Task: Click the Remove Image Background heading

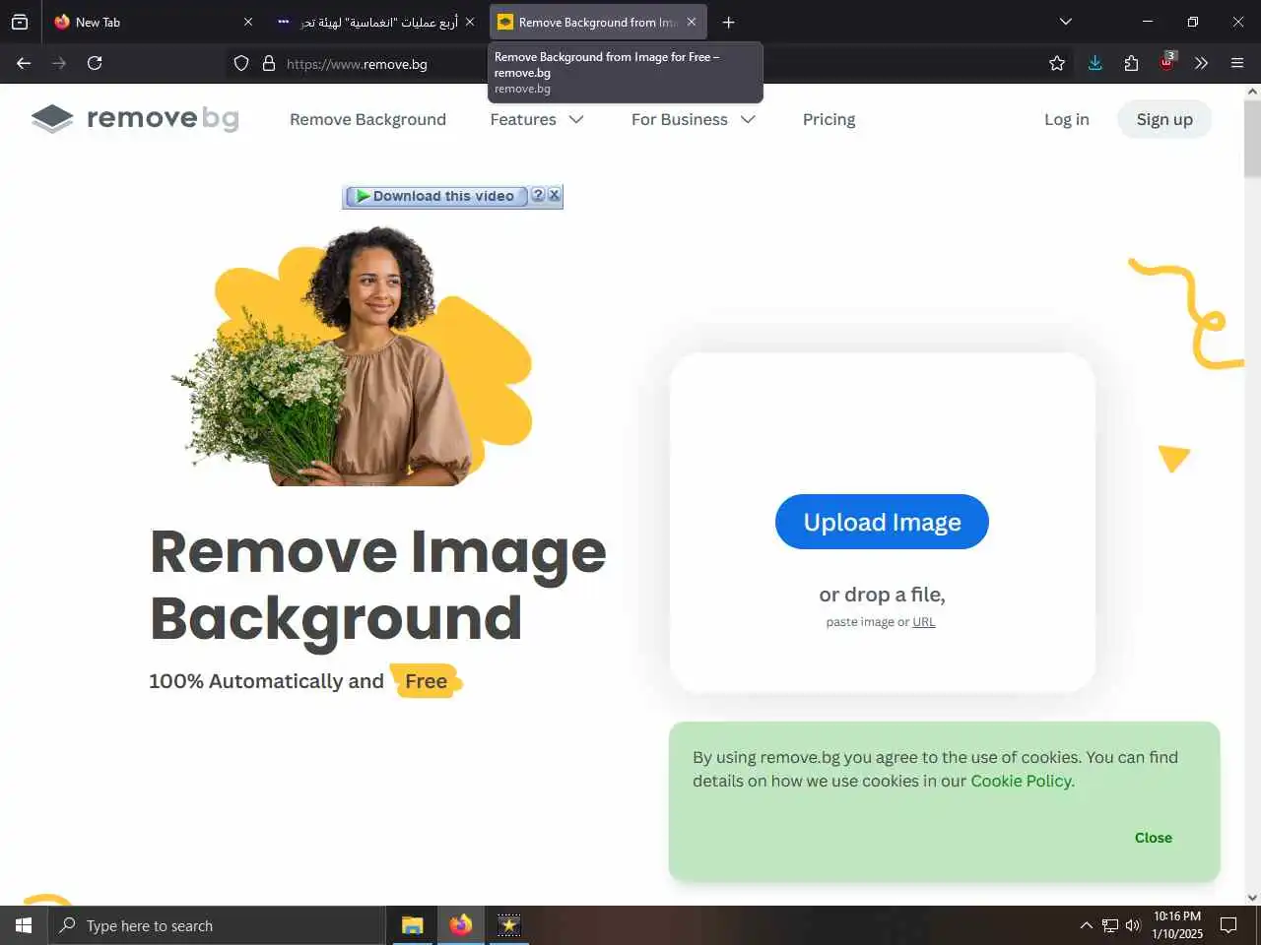Action: pos(377,585)
